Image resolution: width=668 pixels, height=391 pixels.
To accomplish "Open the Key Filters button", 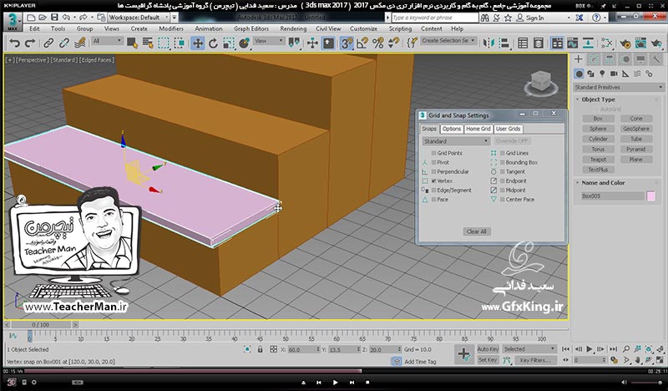I will (x=535, y=360).
